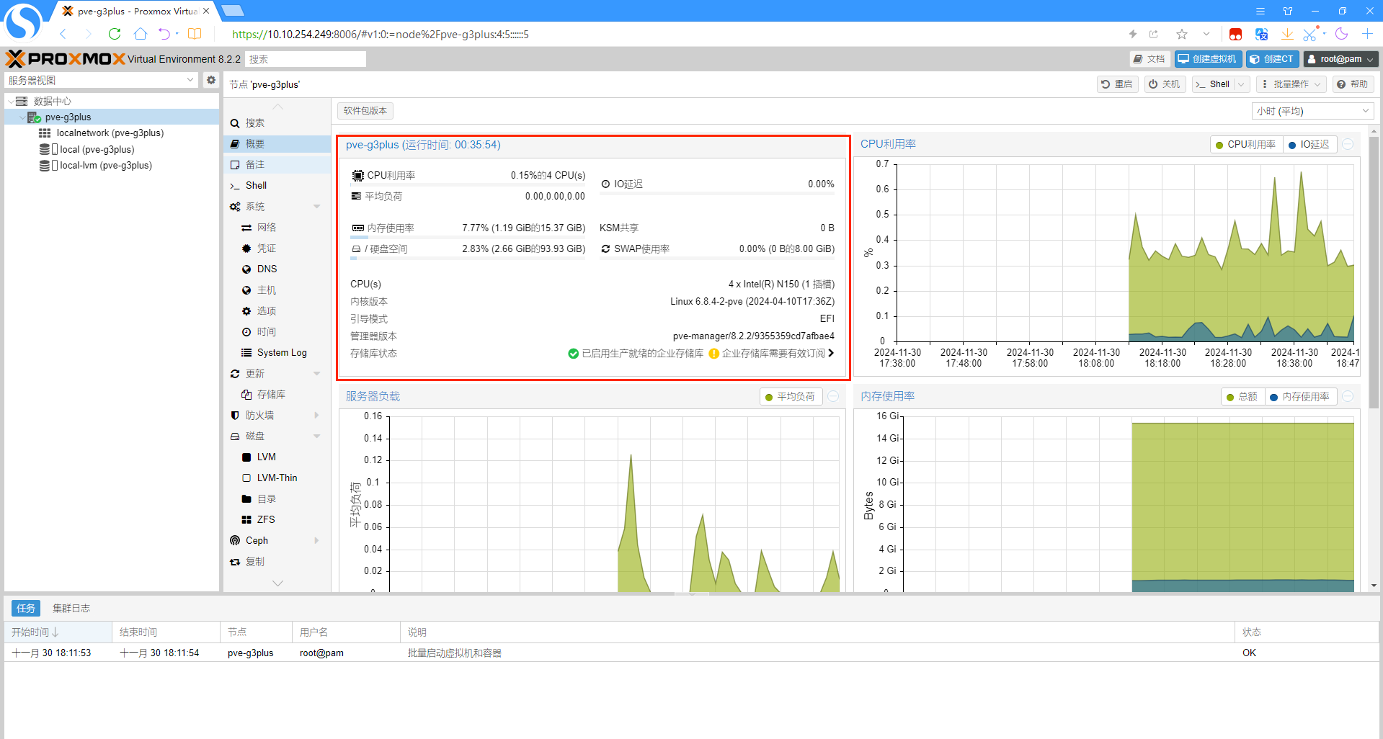Open the 服务器视图 view dropdown
Image resolution: width=1383 pixels, height=739 pixels.
point(101,80)
